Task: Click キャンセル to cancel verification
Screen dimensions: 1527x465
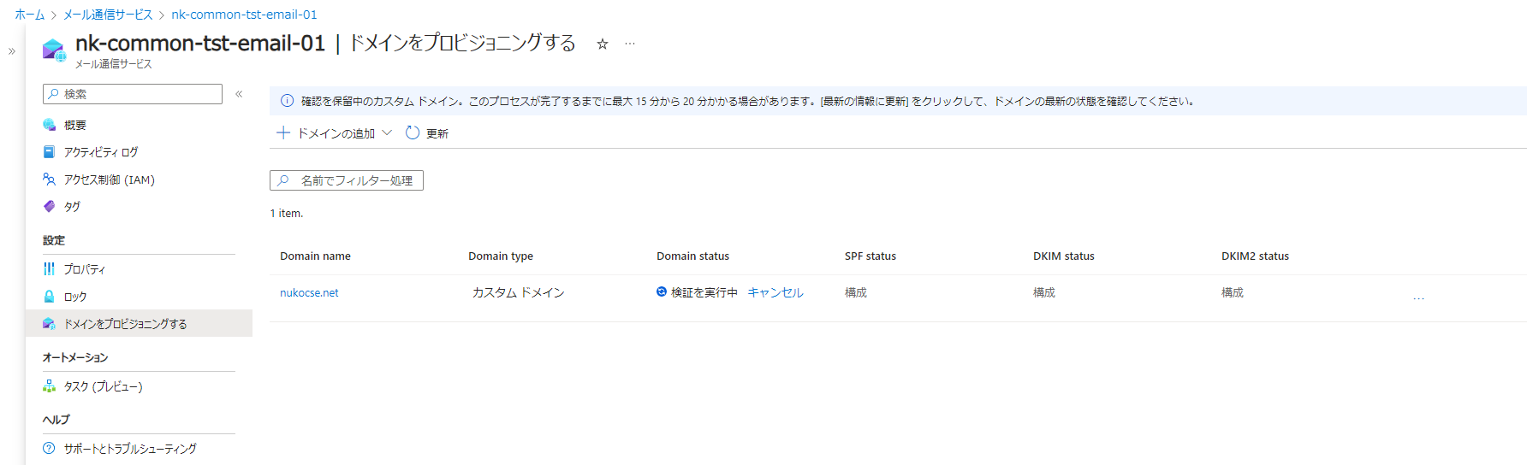Action: tap(775, 292)
